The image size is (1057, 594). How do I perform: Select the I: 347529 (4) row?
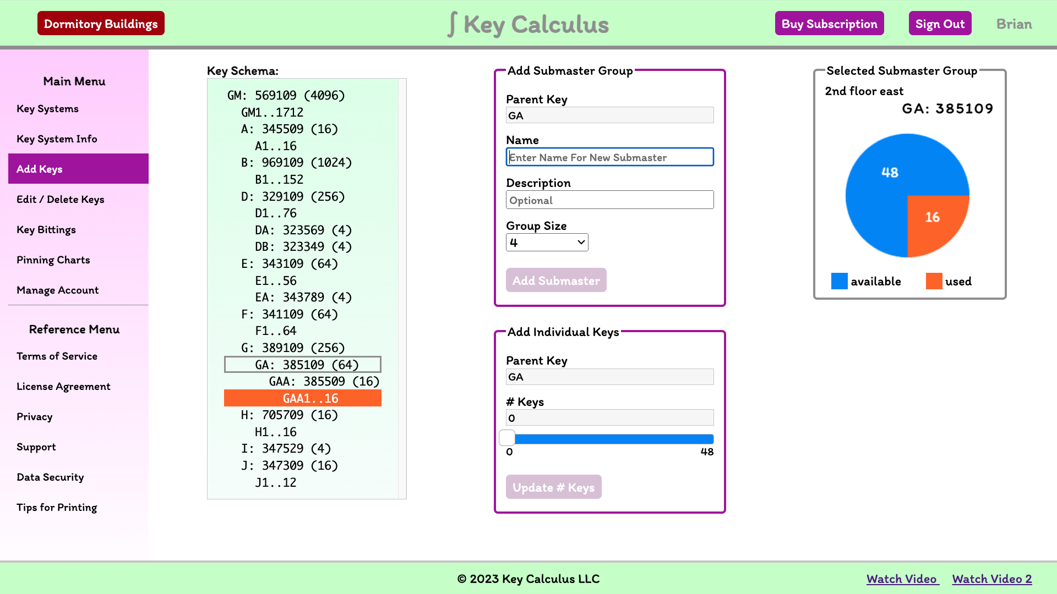[x=303, y=448]
